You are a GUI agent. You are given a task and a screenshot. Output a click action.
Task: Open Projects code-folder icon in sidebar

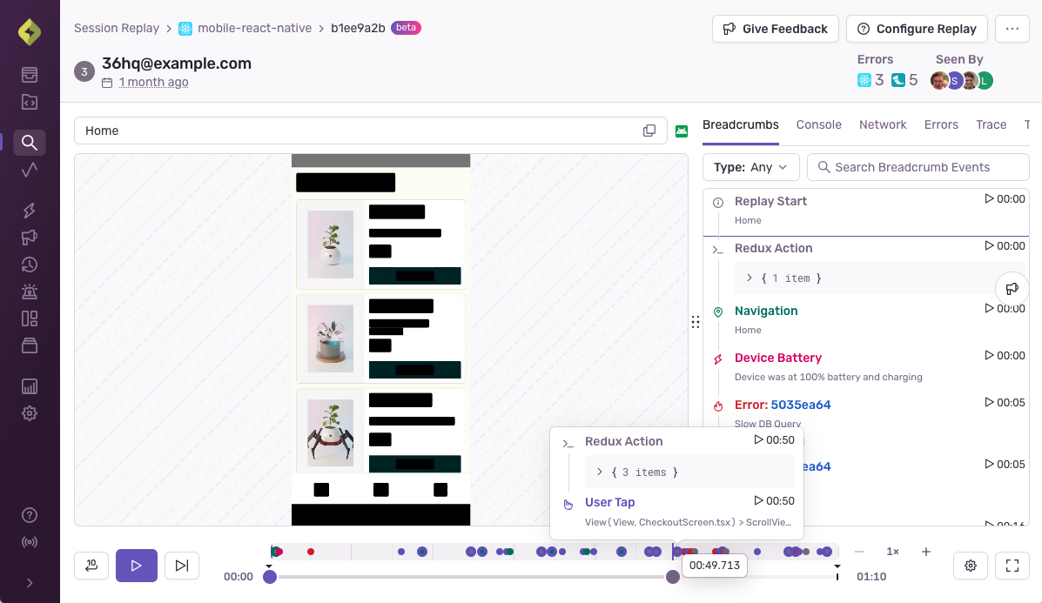tap(30, 102)
